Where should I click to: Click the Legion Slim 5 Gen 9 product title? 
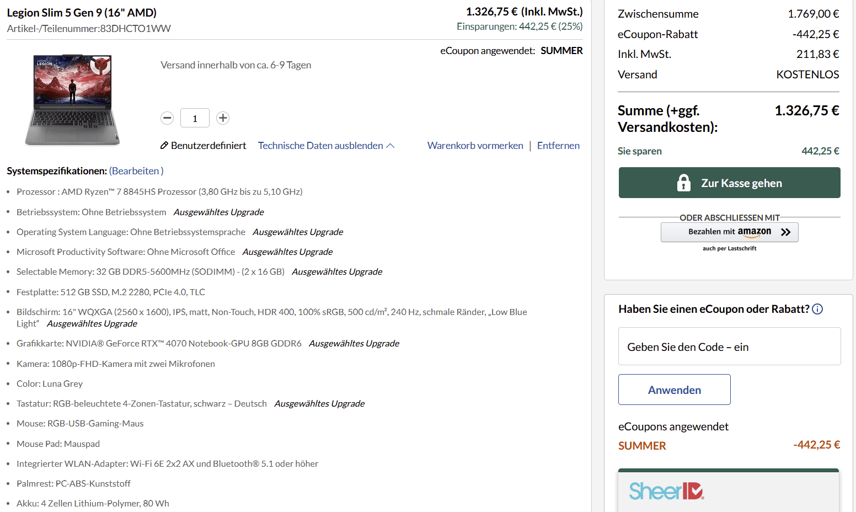pyautogui.click(x=82, y=13)
